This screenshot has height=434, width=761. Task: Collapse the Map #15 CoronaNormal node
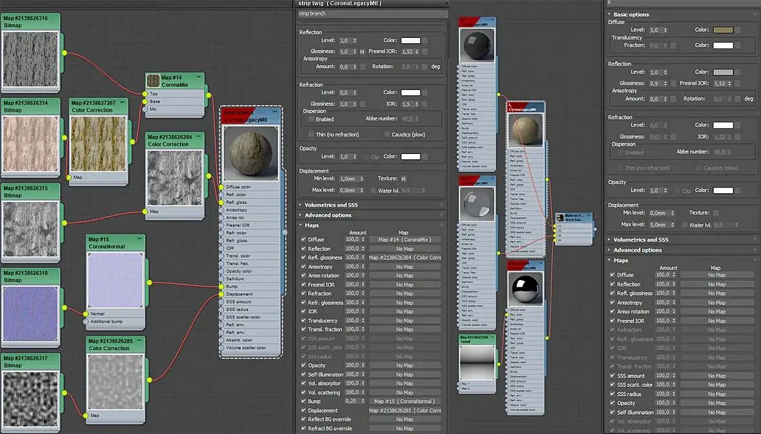point(141,239)
